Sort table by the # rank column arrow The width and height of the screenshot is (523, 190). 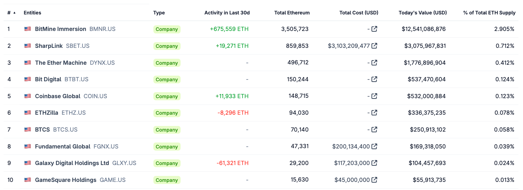point(14,13)
